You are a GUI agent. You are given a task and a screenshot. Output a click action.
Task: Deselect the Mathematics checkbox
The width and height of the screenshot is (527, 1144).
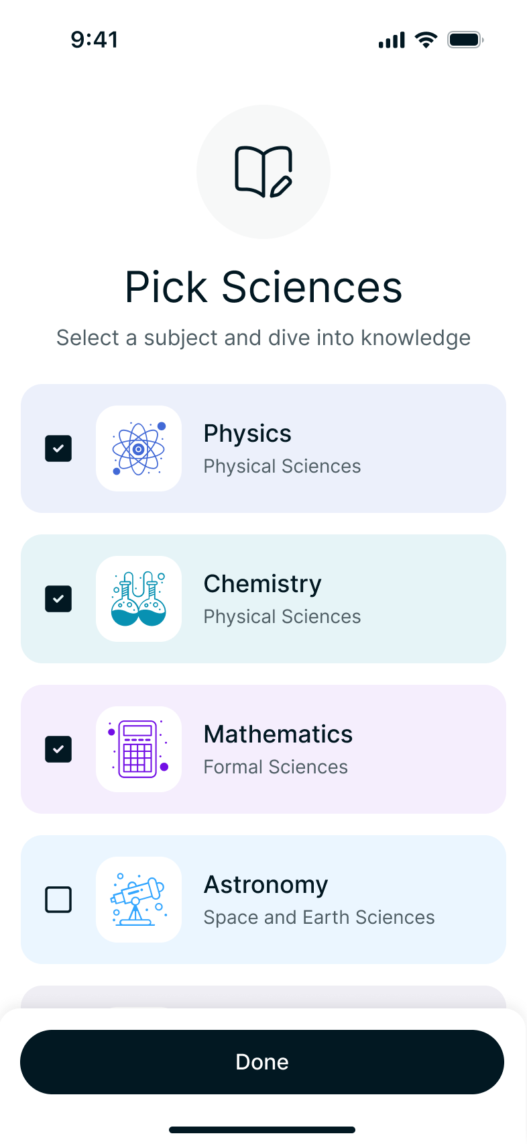tap(58, 749)
